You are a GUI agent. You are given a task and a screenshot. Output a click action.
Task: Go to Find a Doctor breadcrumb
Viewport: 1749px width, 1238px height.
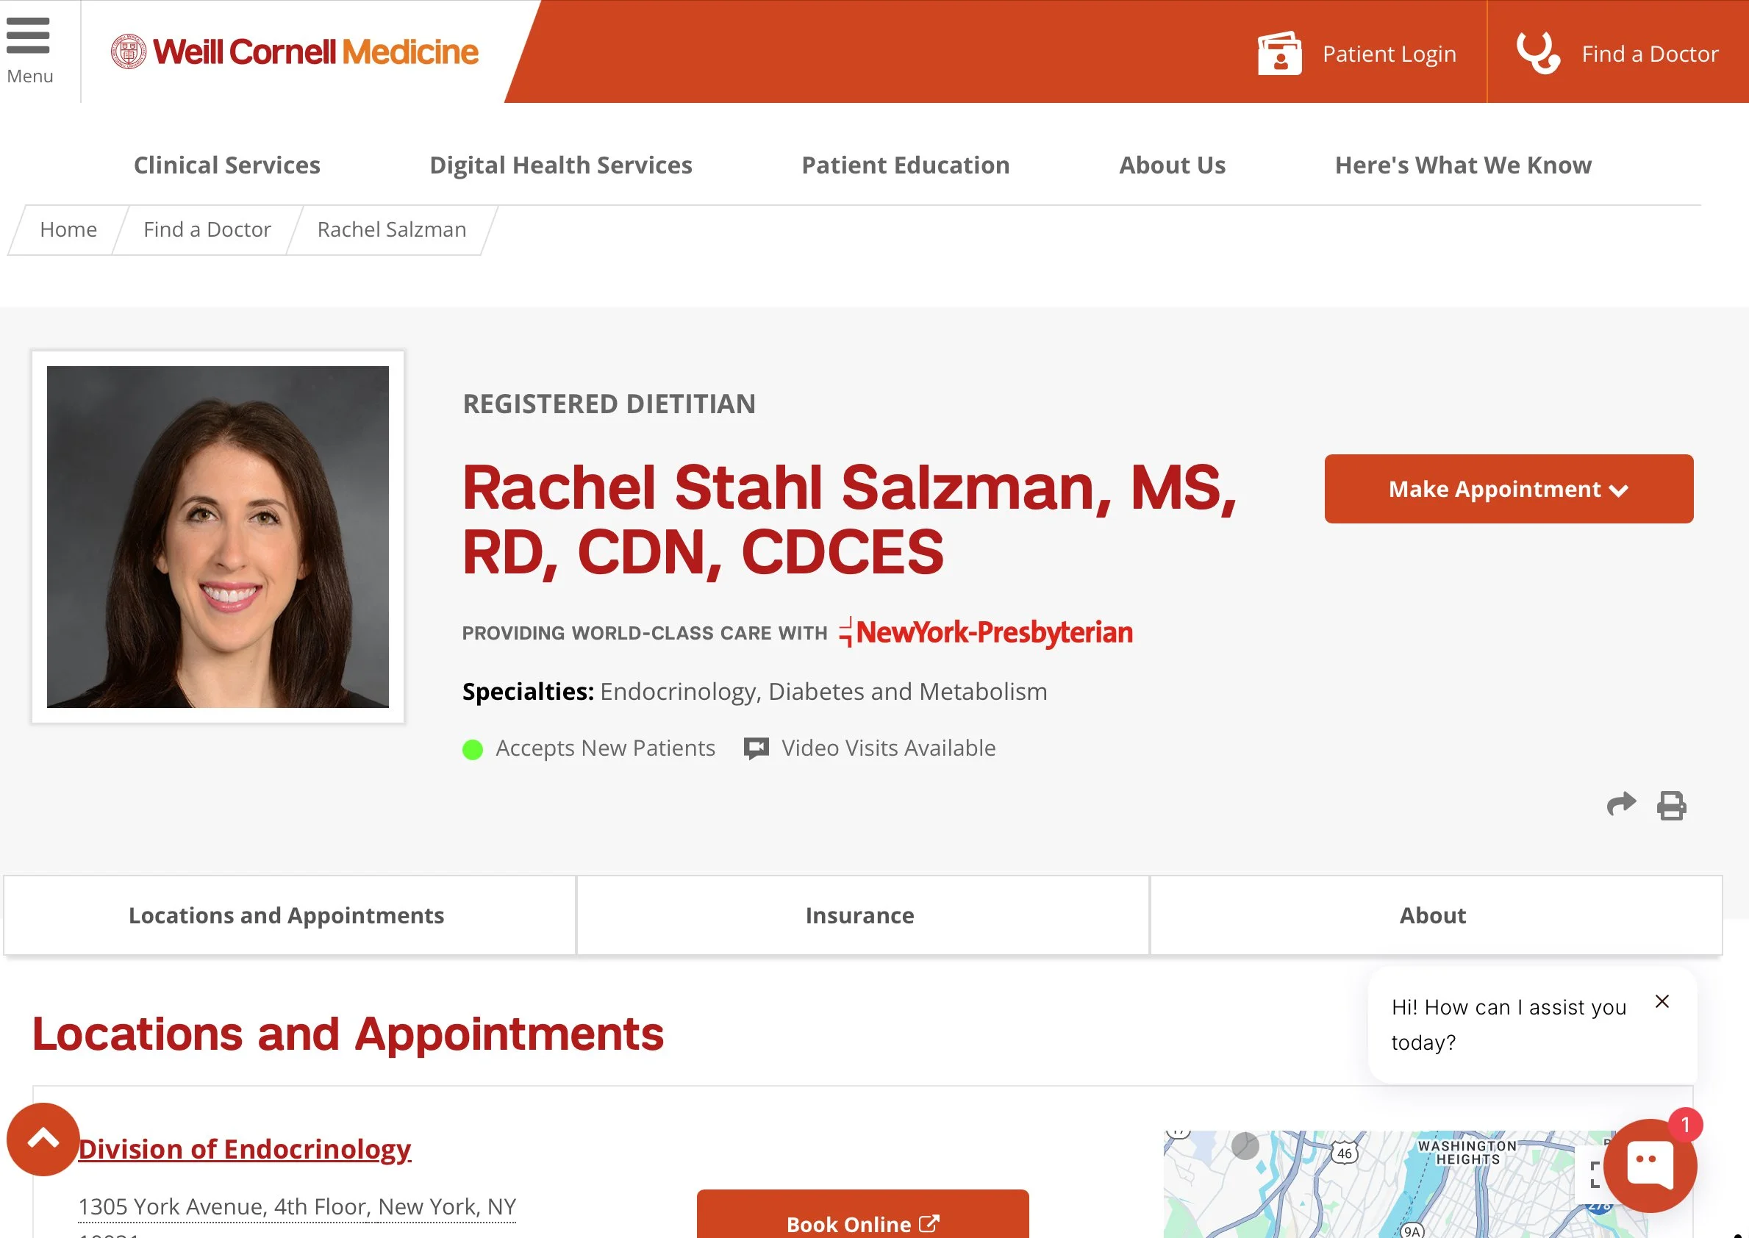click(207, 229)
